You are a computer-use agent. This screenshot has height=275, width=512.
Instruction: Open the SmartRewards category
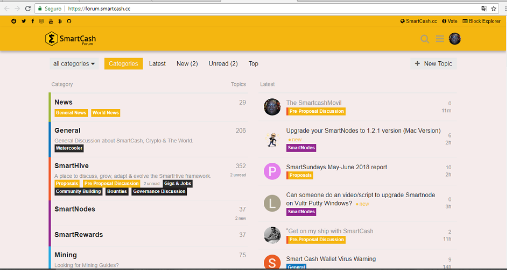[x=79, y=235]
